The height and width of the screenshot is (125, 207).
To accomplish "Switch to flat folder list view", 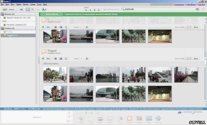I will (x=28, y=9).
